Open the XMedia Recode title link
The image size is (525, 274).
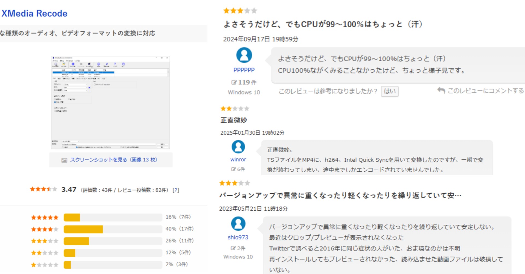[34, 13]
